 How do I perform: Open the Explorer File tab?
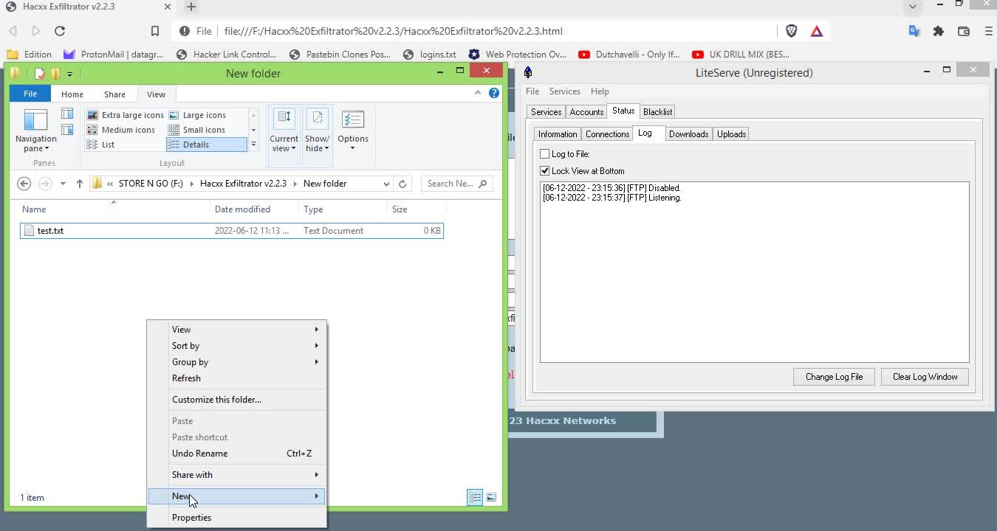coord(30,94)
